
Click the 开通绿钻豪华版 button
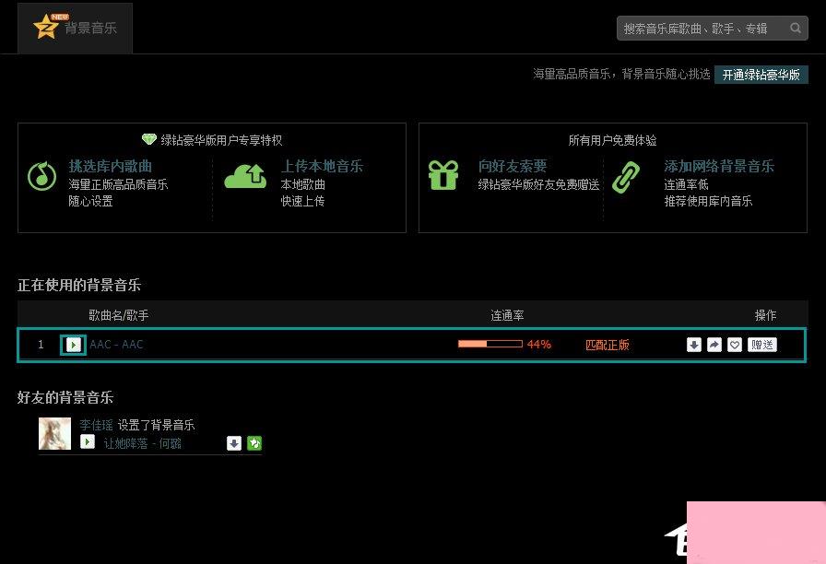(x=761, y=75)
